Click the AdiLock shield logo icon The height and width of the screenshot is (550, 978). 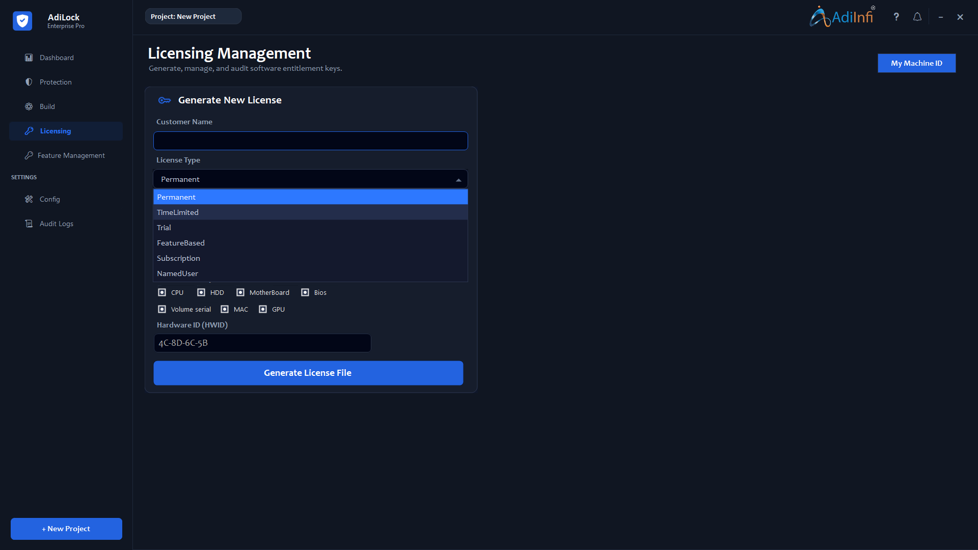pyautogui.click(x=22, y=21)
